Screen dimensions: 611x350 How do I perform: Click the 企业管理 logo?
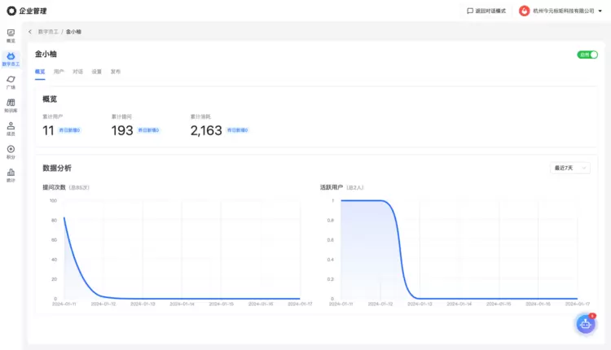27,11
